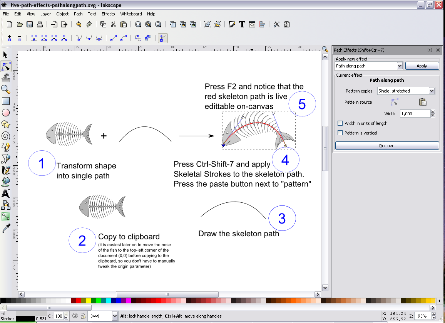Click the yellow color swatch in palette
445x323 pixels.
[88, 301]
